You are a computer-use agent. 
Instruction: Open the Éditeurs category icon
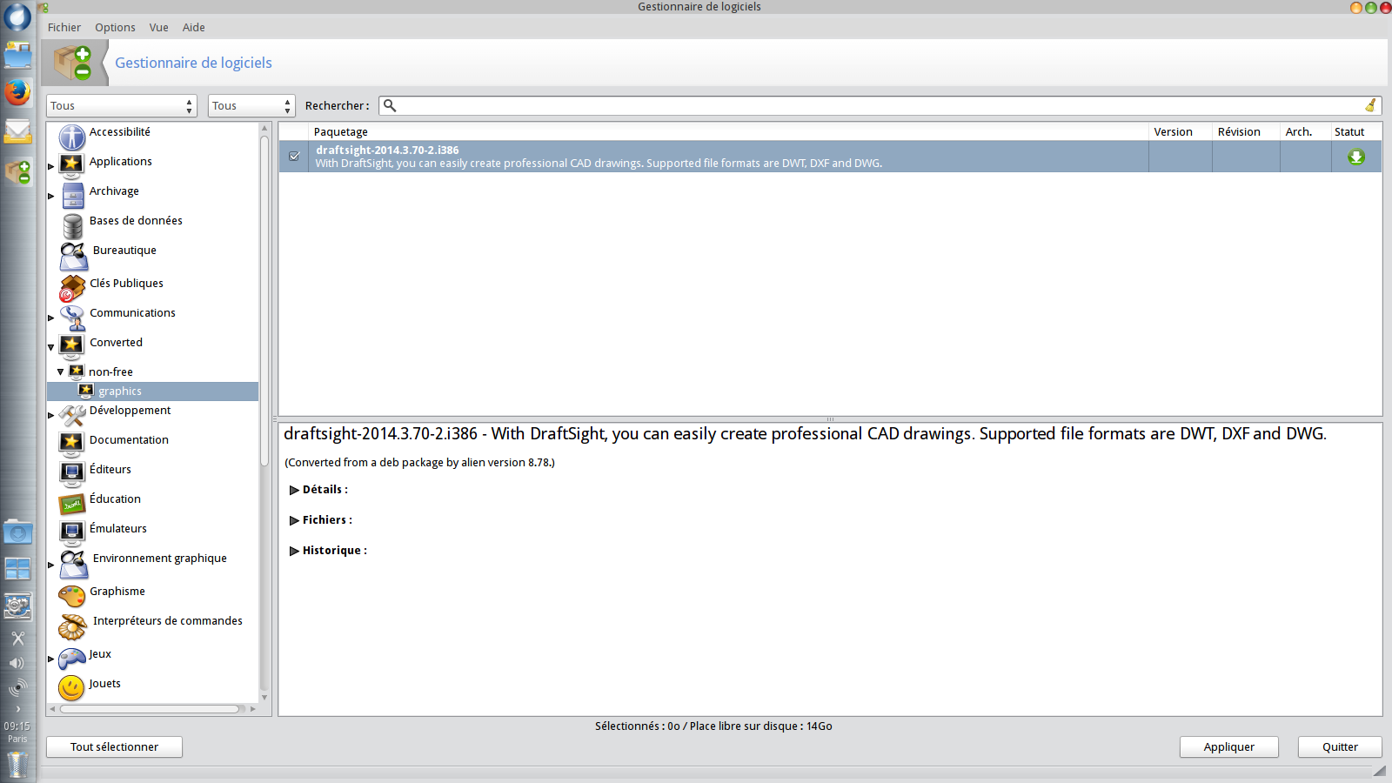(x=71, y=473)
